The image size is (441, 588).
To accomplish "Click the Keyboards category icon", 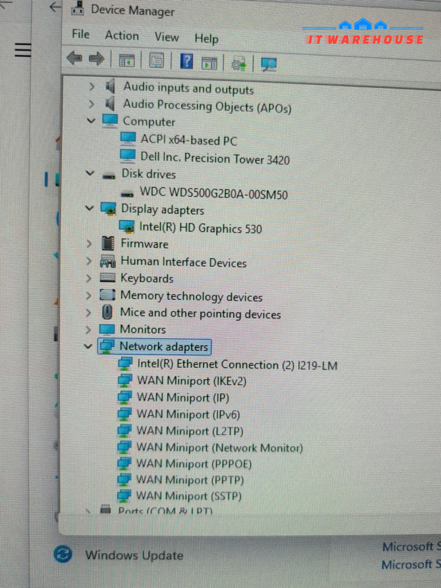I will click(107, 278).
